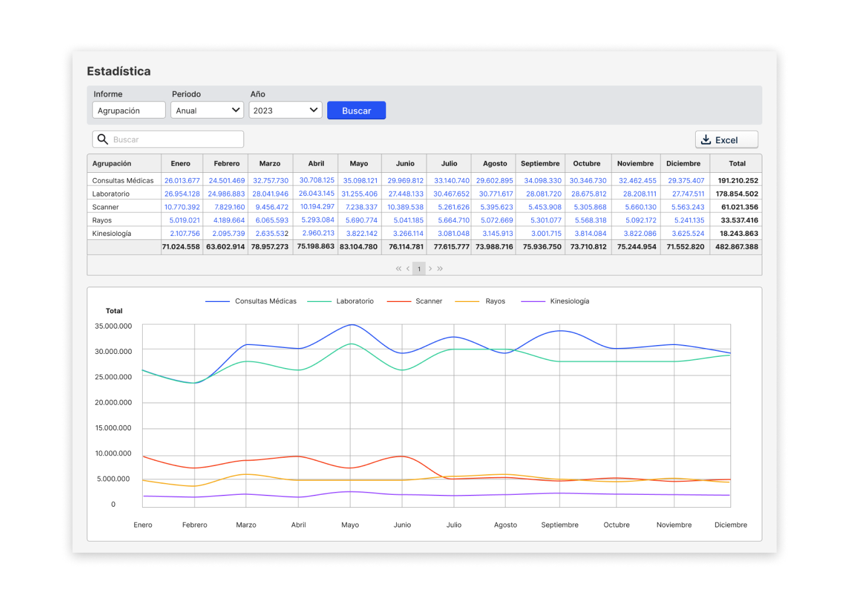849x604 pixels.
Task: Export the table with the Excel button
Action: click(726, 140)
